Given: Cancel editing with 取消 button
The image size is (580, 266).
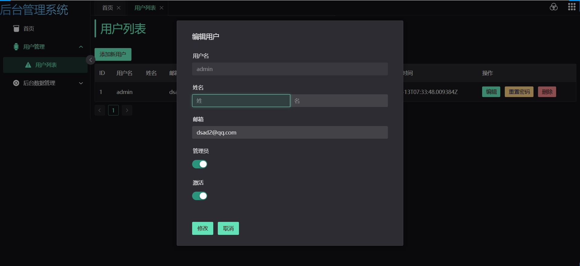Looking at the screenshot, I should point(228,229).
